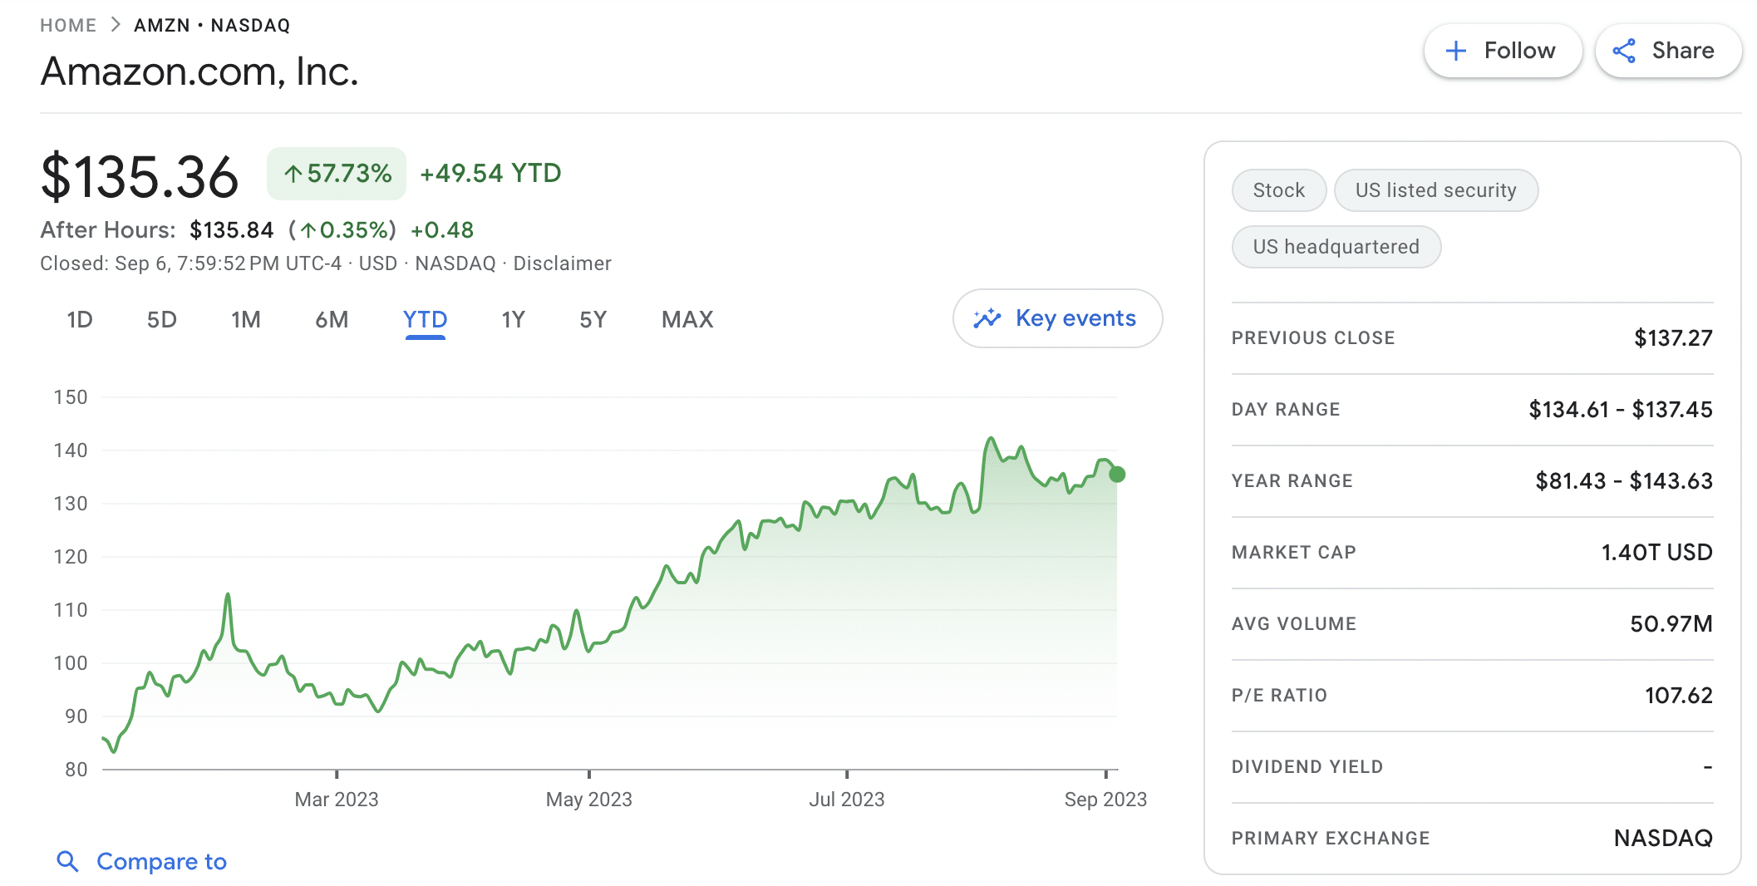The width and height of the screenshot is (1757, 886).
Task: Click the PREVIOUS CLOSE label
Action: (1313, 338)
